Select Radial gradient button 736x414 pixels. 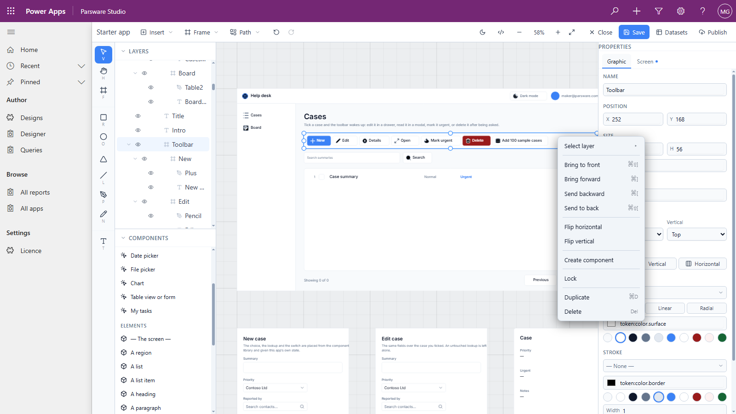707,308
